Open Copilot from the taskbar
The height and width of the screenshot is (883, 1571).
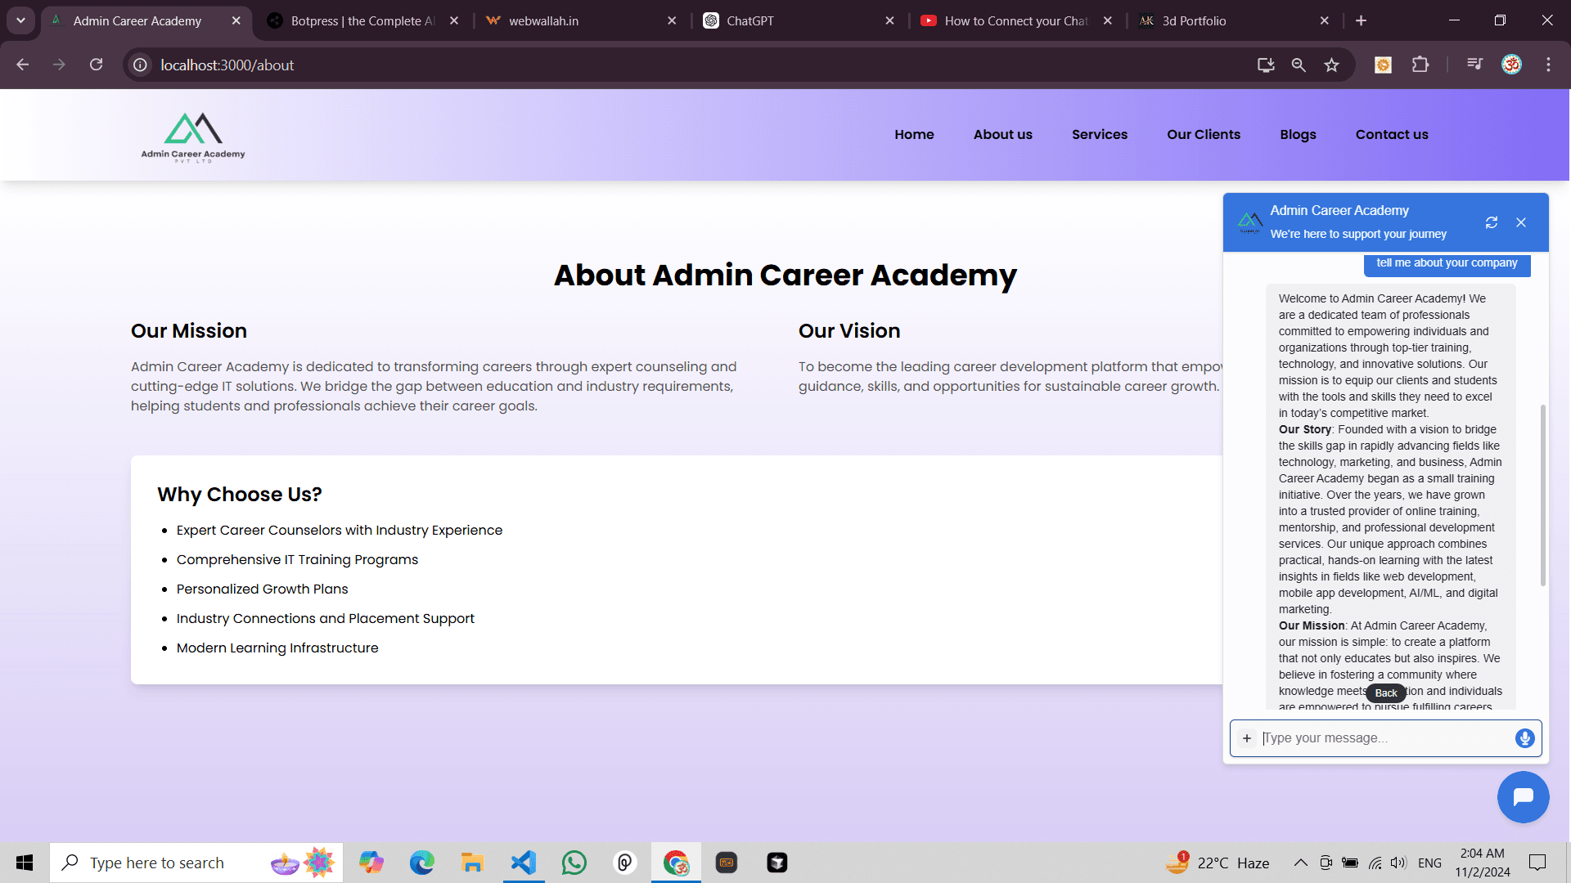371,863
